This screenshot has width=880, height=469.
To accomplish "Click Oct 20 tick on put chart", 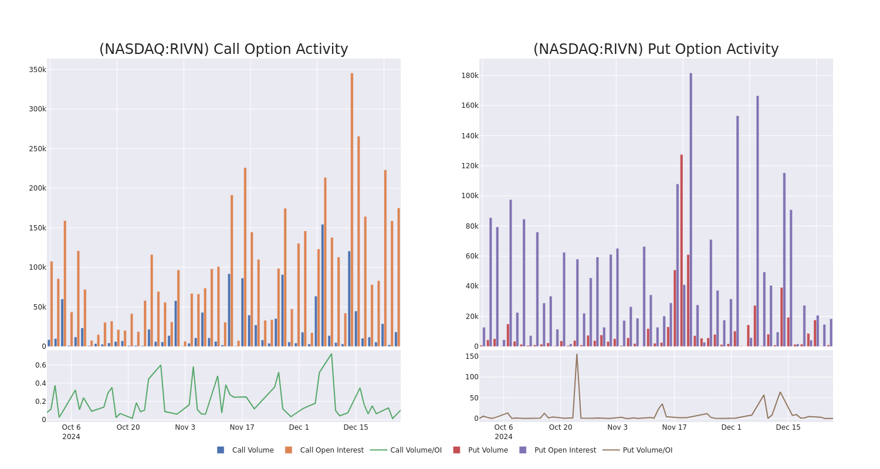I will (561, 427).
